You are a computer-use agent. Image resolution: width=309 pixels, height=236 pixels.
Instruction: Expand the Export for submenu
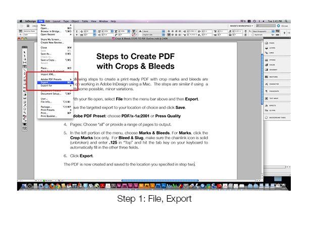pyautogui.click(x=56, y=86)
